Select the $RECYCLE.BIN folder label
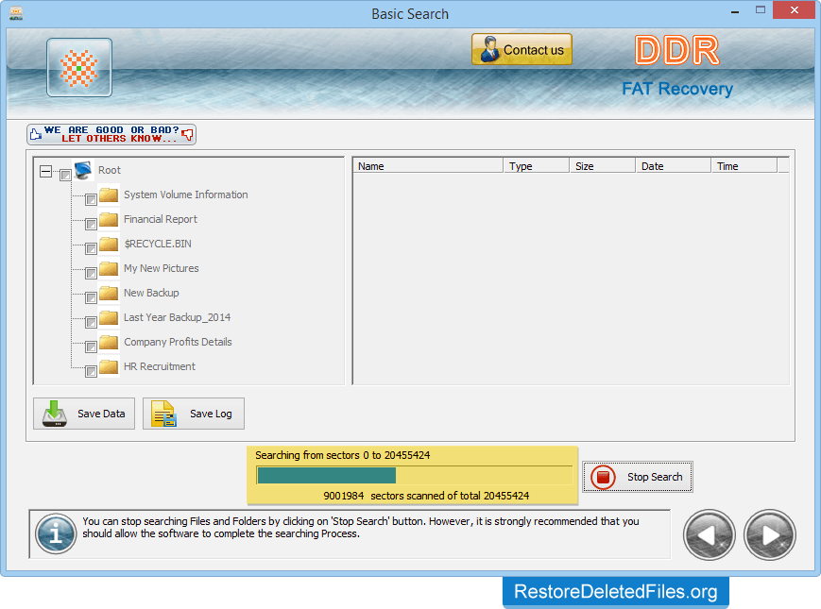 [x=158, y=244]
